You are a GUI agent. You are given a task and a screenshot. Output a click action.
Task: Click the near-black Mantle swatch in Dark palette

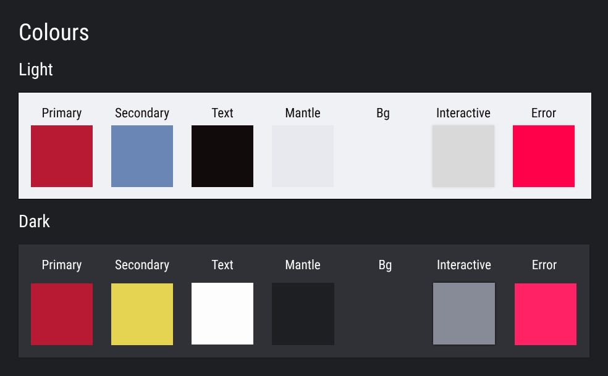coord(303,314)
